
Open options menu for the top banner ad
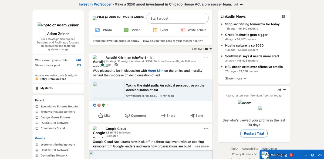pyautogui.click(x=242, y=5)
